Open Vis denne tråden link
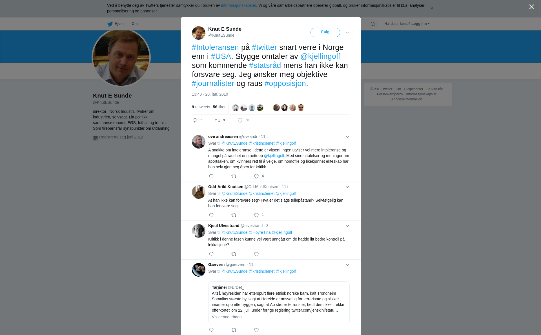Screen dimensions: 541x335 227,317
